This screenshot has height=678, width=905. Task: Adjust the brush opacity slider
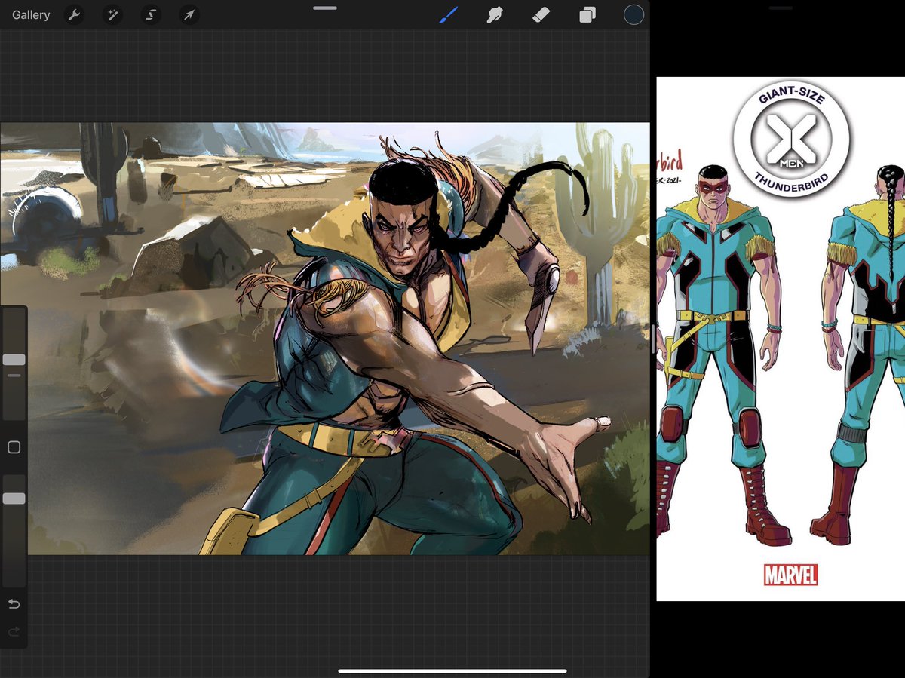pos(14,499)
